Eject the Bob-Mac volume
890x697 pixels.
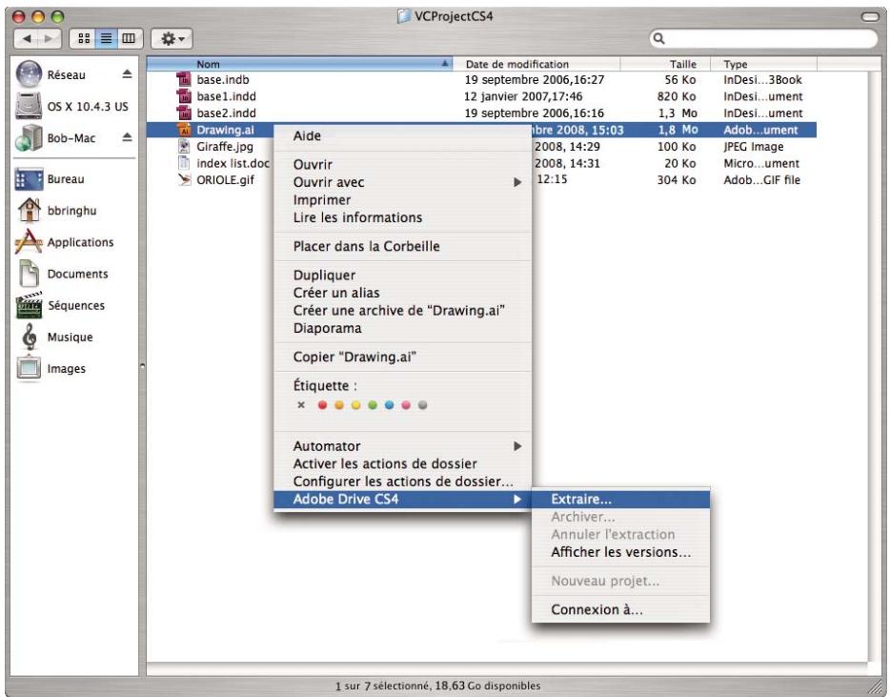(127, 137)
